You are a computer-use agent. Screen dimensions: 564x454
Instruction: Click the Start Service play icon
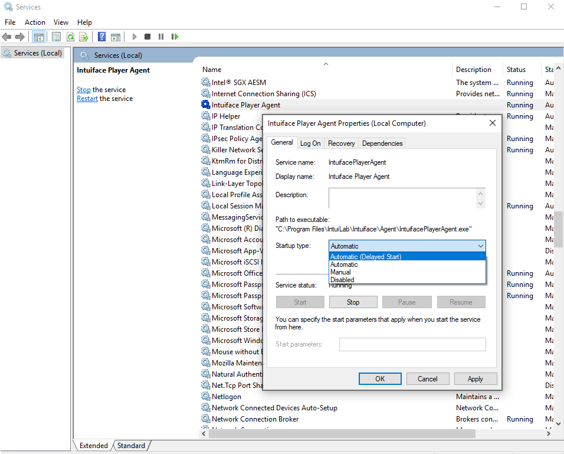pyautogui.click(x=134, y=37)
